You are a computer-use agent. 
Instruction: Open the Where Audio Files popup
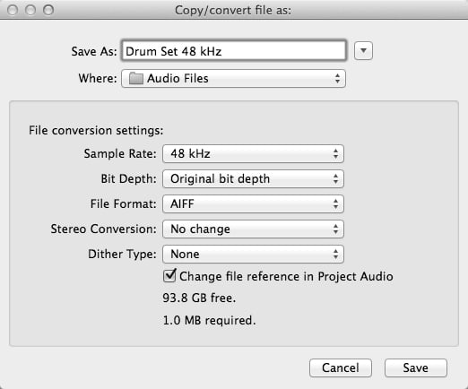(233, 79)
